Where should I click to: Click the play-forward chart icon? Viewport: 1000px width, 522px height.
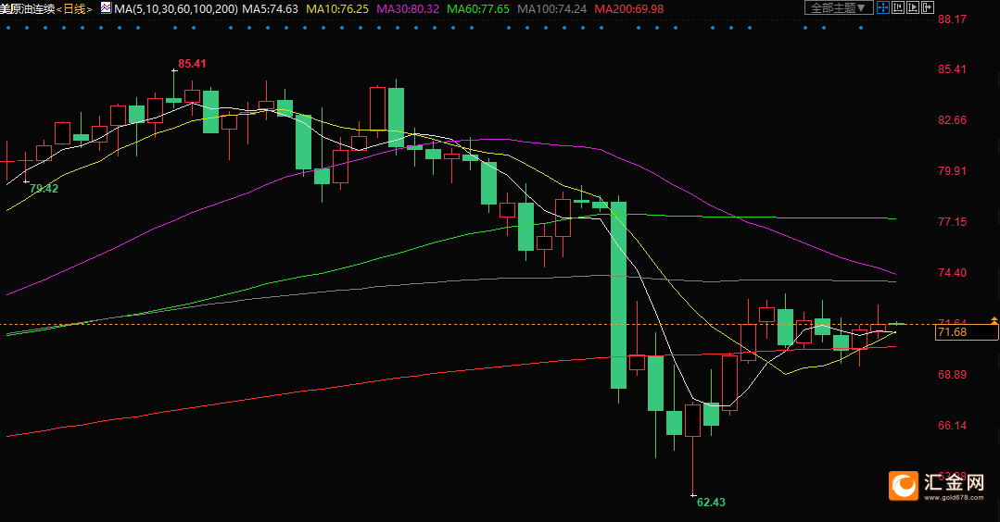coord(913,8)
